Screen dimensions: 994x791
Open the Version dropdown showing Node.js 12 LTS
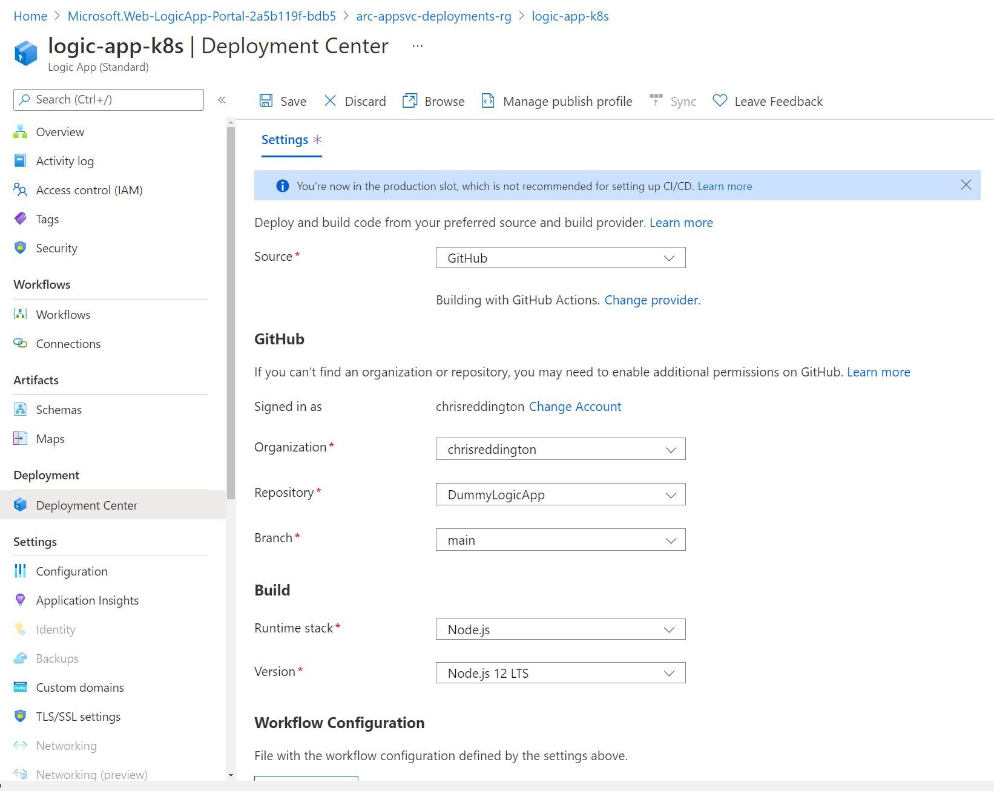(x=561, y=673)
